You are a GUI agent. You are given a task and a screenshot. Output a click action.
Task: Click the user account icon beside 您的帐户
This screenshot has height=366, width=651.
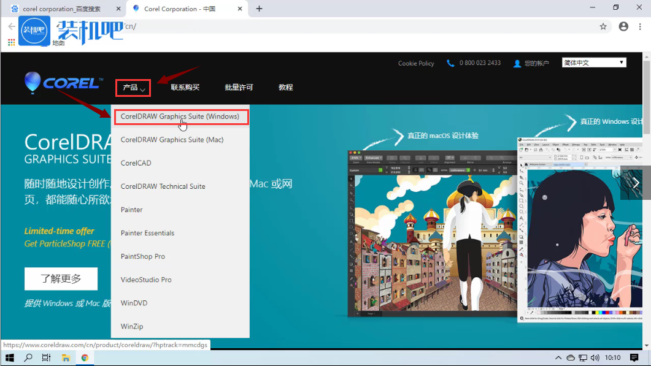coord(517,63)
